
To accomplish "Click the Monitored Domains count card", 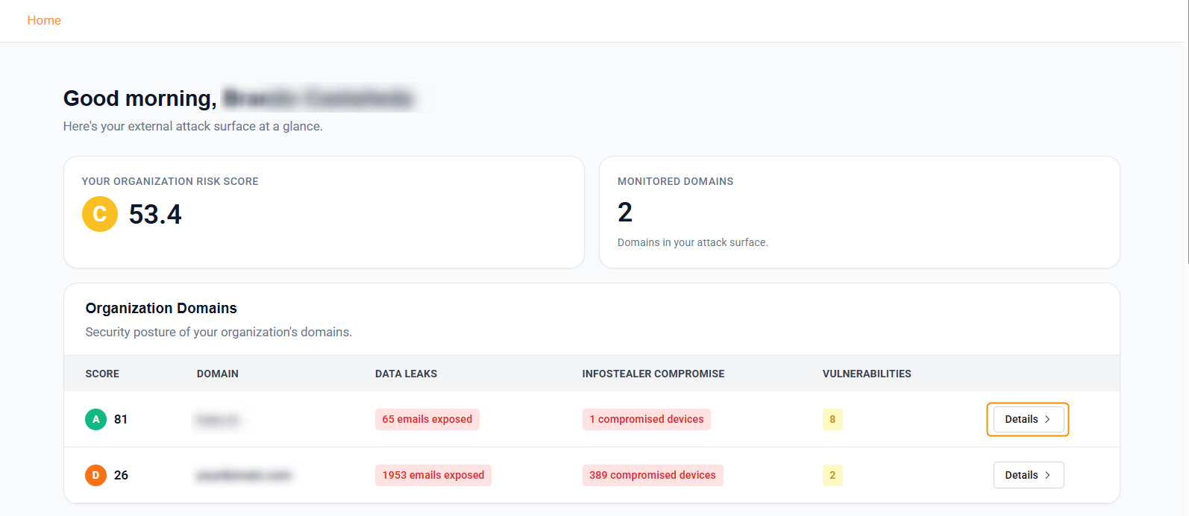I will (x=859, y=212).
